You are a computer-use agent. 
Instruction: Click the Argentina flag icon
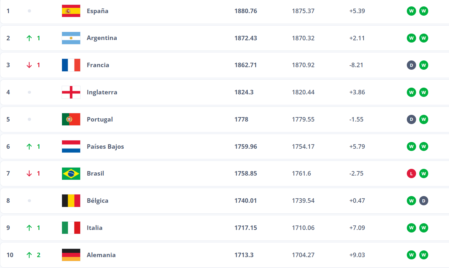71,38
